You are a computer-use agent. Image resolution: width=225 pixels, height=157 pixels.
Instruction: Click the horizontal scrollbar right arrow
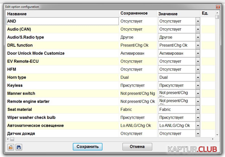point(213,139)
